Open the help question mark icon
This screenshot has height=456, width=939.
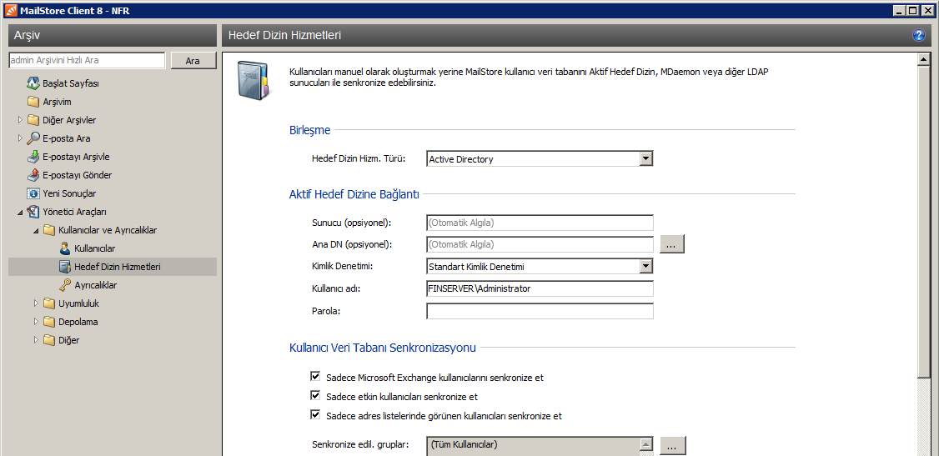click(x=918, y=35)
